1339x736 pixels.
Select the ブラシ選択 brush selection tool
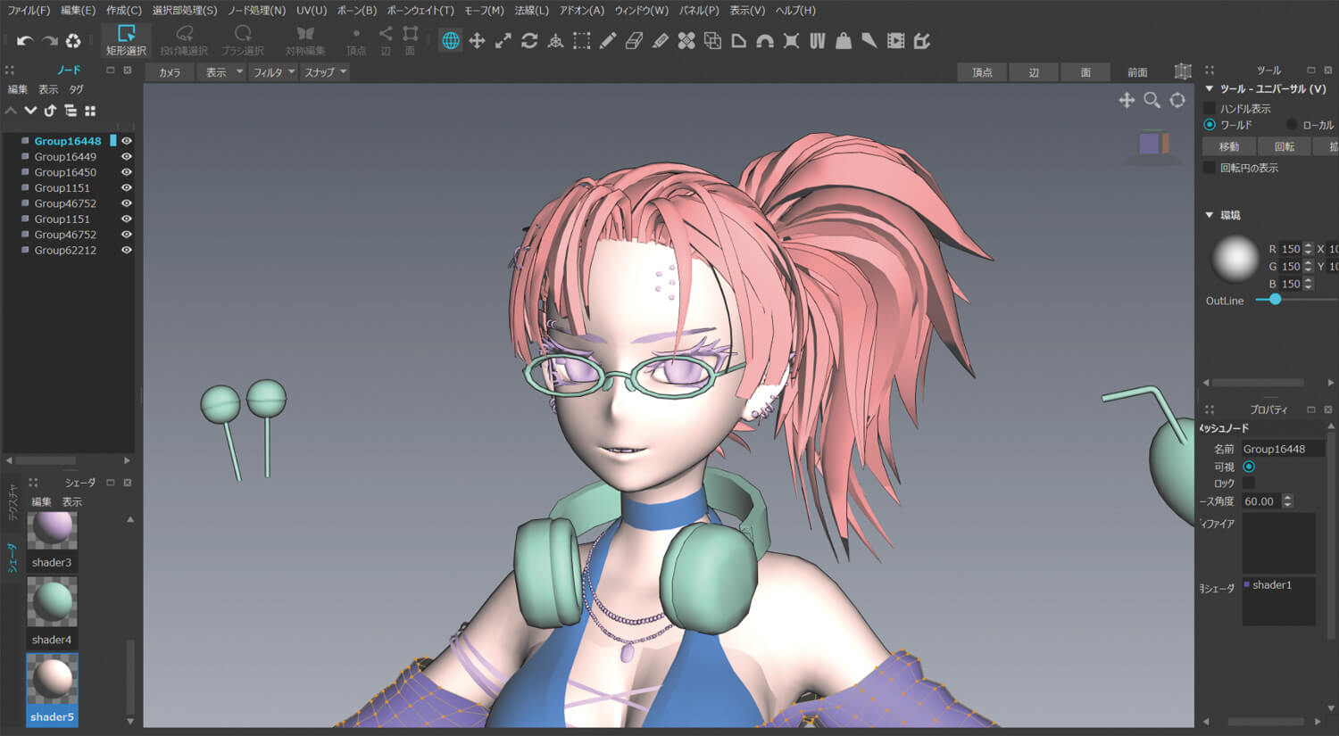(x=243, y=41)
